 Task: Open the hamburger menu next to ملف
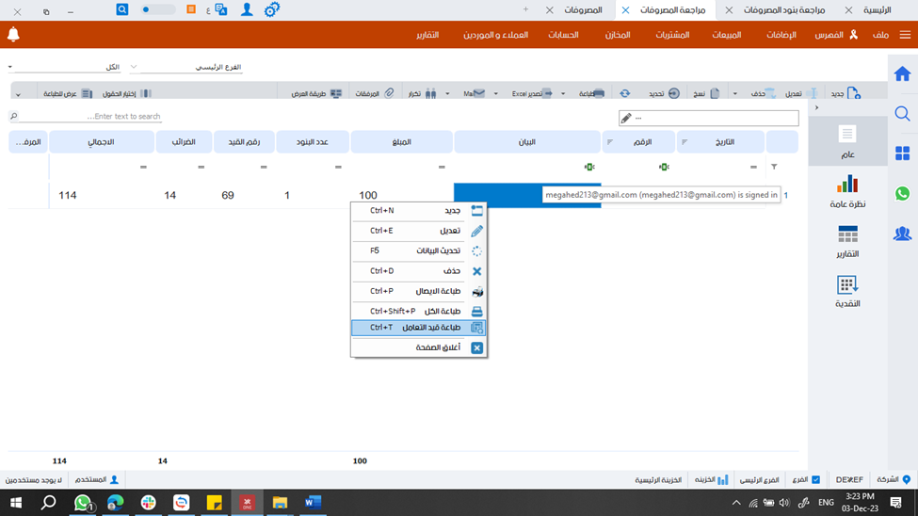pyautogui.click(x=905, y=35)
